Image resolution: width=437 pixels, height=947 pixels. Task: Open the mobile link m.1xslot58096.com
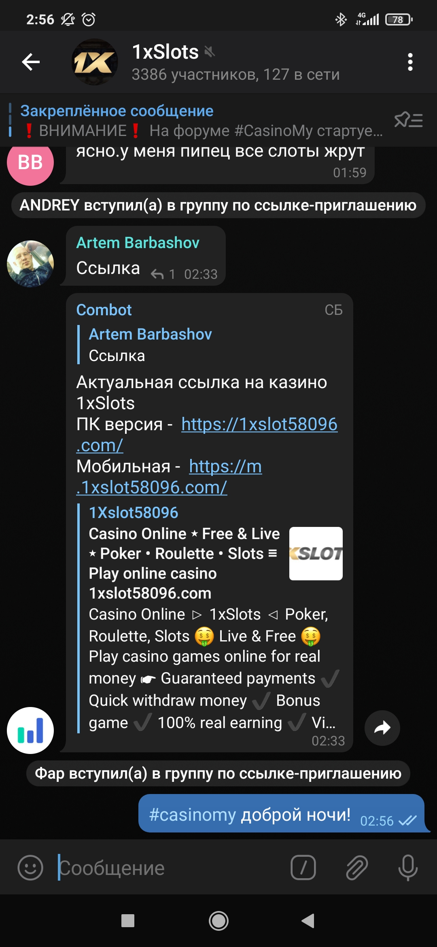point(169,477)
